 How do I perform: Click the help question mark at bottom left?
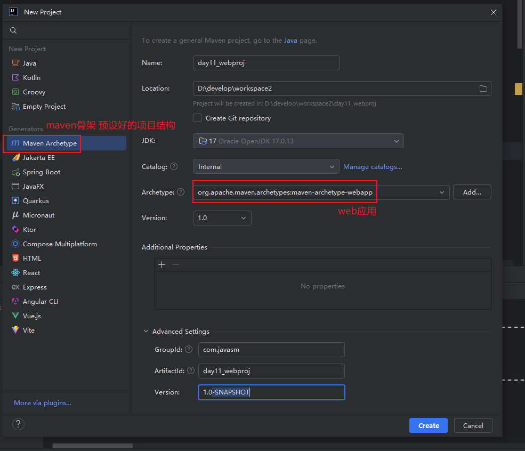pyautogui.click(x=19, y=424)
